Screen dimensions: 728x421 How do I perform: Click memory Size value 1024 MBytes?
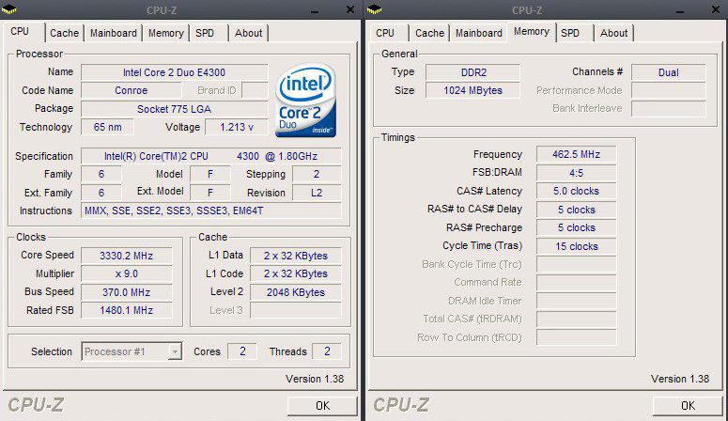pyautogui.click(x=473, y=90)
